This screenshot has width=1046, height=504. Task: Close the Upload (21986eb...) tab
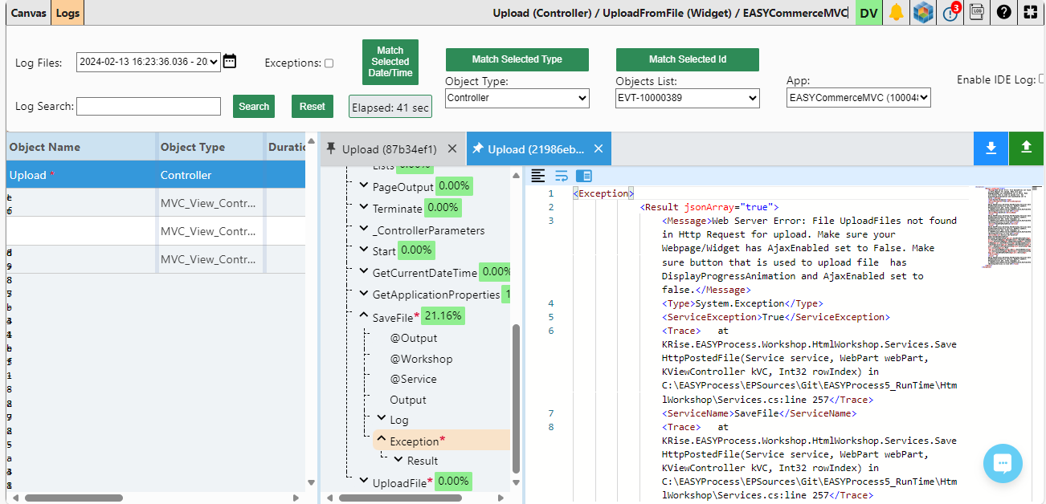tap(598, 149)
